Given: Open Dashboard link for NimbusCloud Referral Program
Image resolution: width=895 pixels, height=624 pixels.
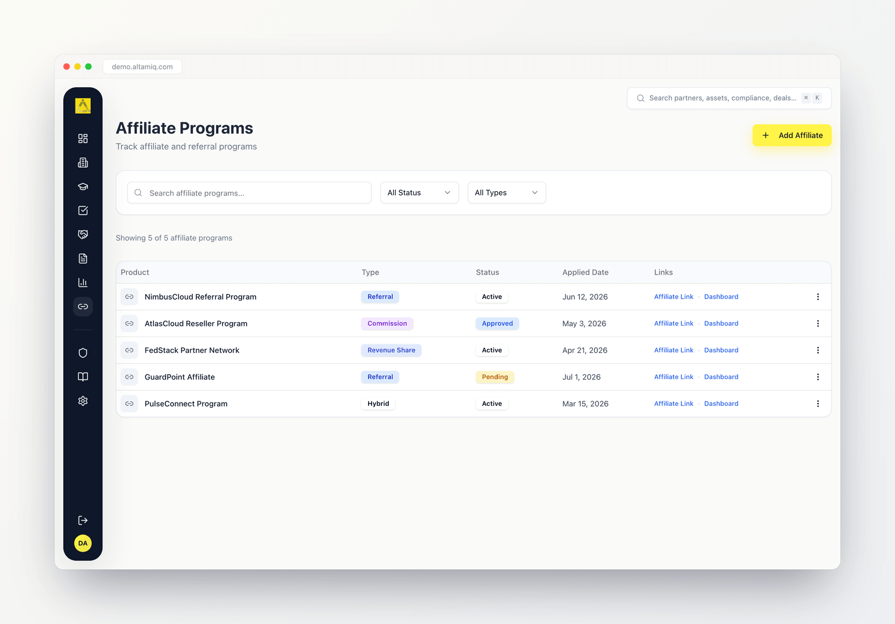Looking at the screenshot, I should 721,297.
